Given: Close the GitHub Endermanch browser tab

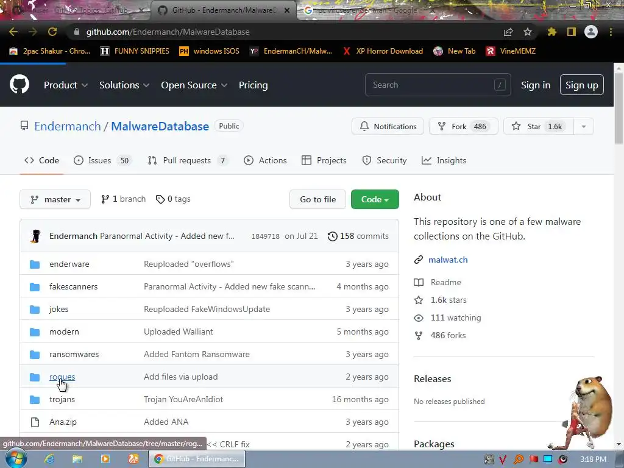Looking at the screenshot, I should pyautogui.click(x=287, y=10).
